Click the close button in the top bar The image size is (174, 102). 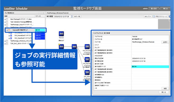[x=165, y=8]
